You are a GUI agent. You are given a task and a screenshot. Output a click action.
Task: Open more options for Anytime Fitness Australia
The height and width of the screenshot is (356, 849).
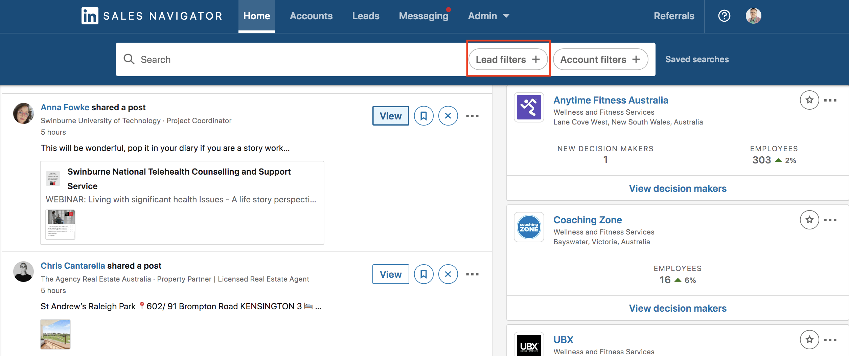tap(830, 100)
